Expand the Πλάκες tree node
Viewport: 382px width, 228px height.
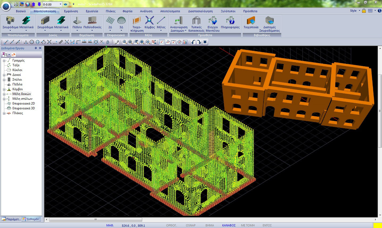(4, 113)
